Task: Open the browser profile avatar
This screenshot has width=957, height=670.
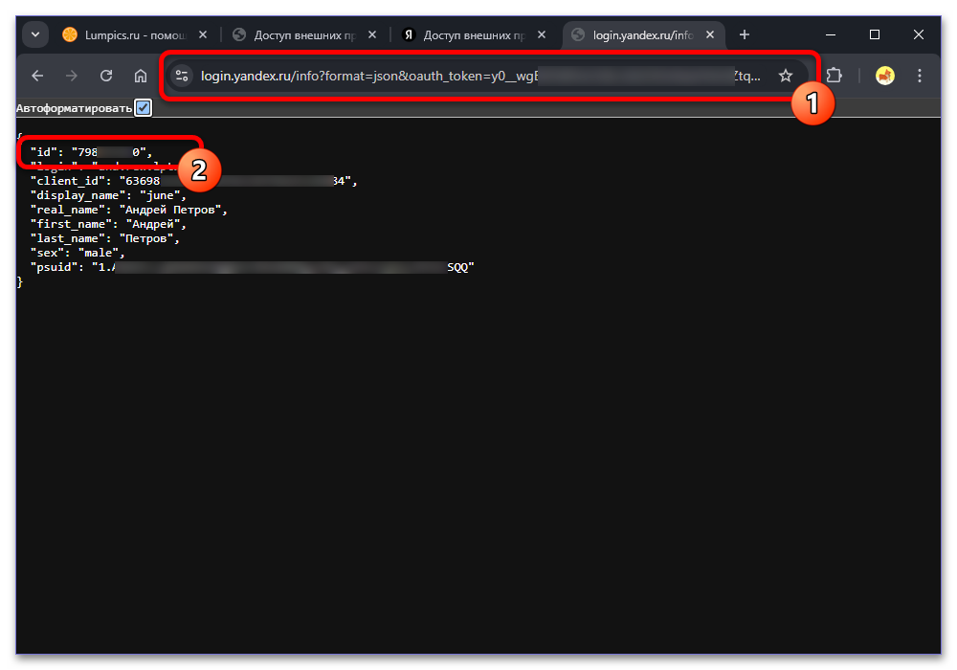Action: (885, 76)
